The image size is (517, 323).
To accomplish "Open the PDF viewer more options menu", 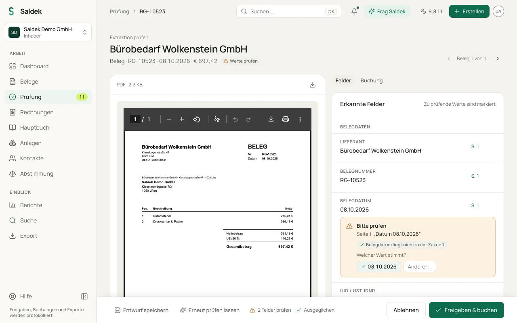I will [300, 119].
